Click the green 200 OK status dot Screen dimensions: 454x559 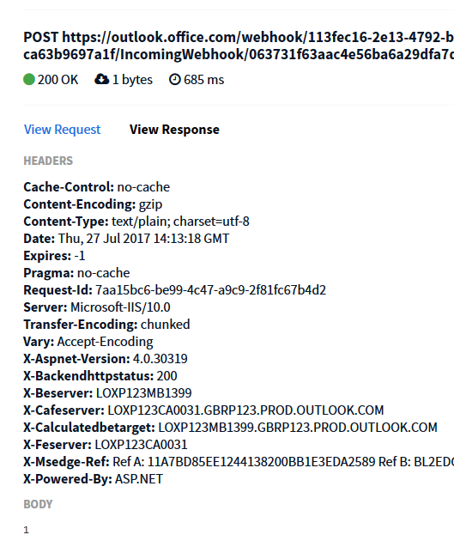click(29, 80)
